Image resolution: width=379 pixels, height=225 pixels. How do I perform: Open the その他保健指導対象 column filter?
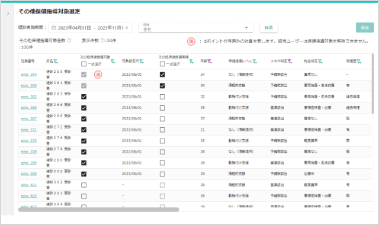pos(113,62)
